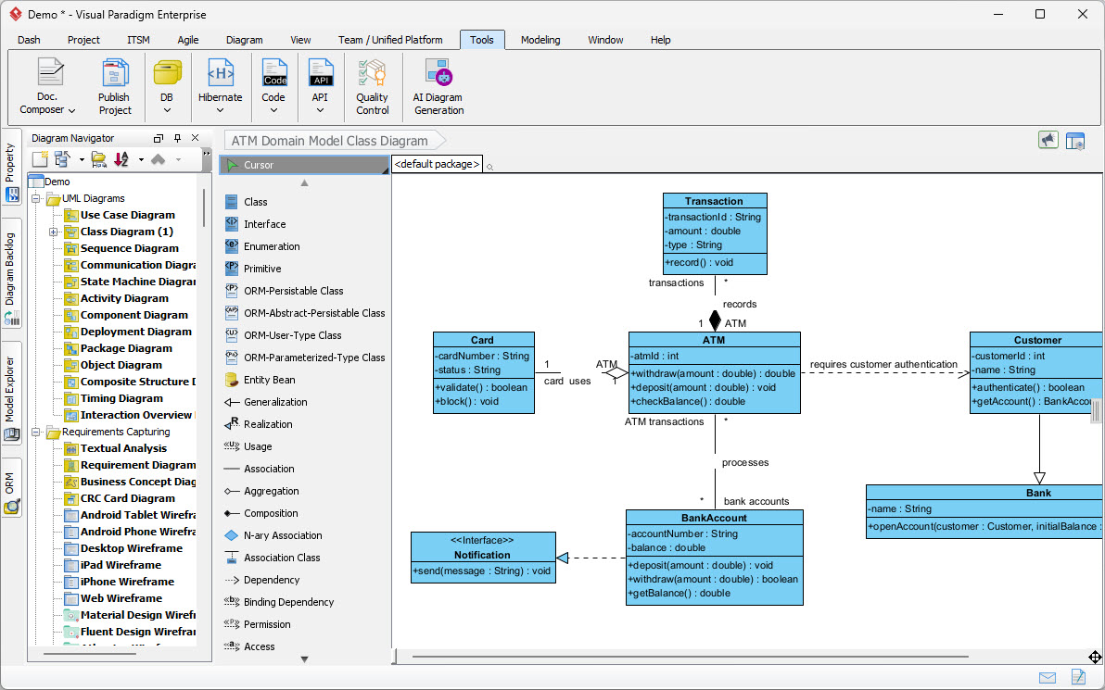1105x690 pixels.
Task: Choose the Realization connector tool
Action: pos(305,424)
